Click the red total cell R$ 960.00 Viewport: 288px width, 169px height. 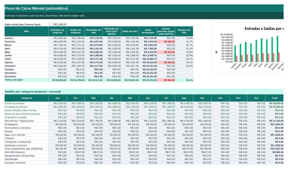click(166, 80)
